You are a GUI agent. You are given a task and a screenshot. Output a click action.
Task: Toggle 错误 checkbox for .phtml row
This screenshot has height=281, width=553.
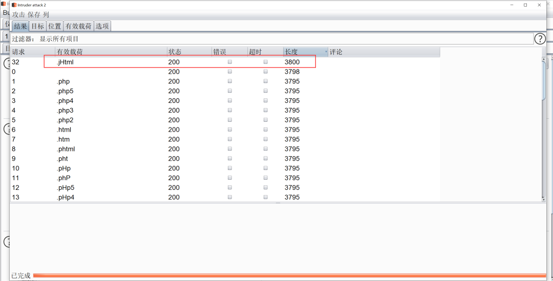click(x=230, y=149)
